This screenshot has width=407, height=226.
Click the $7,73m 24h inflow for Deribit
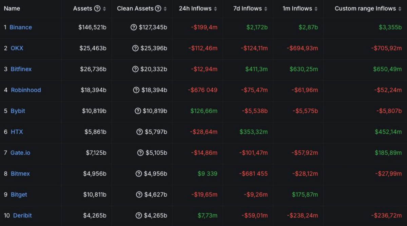click(x=208, y=215)
